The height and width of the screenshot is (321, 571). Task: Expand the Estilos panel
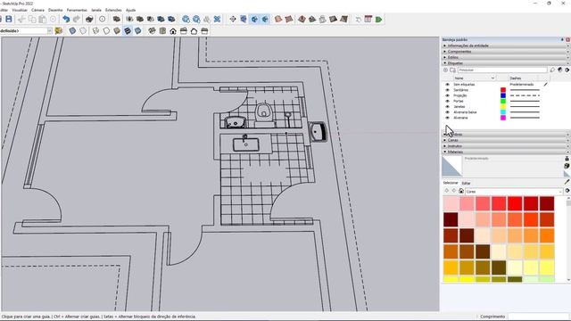pos(506,57)
